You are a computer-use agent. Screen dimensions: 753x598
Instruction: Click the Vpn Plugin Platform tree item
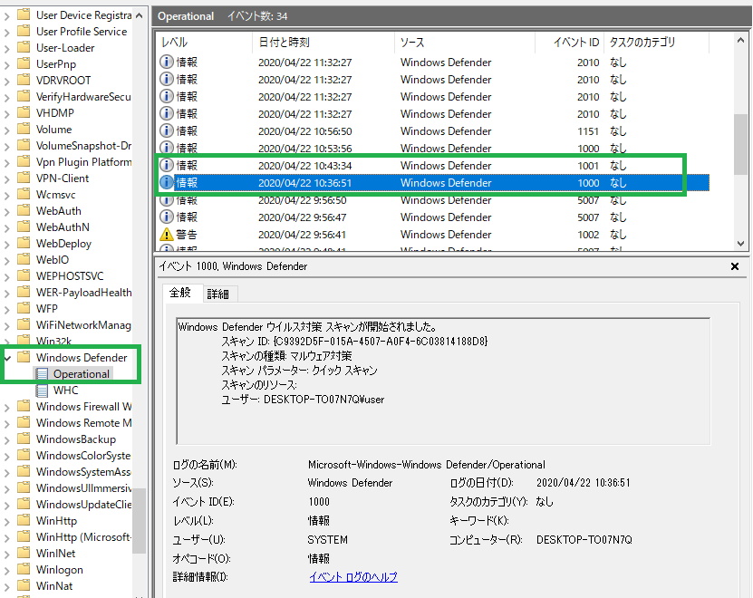83,161
